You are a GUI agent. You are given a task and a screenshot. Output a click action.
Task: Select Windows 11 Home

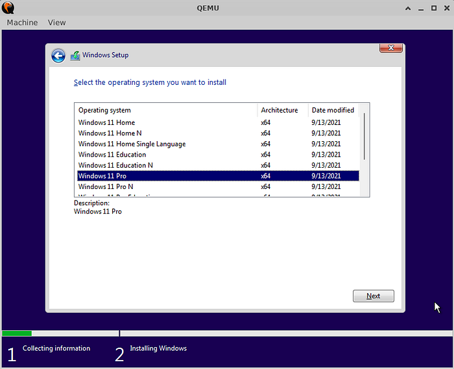click(x=218, y=122)
